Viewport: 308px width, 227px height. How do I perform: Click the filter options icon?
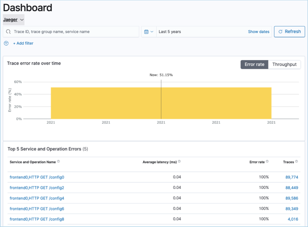(6, 43)
